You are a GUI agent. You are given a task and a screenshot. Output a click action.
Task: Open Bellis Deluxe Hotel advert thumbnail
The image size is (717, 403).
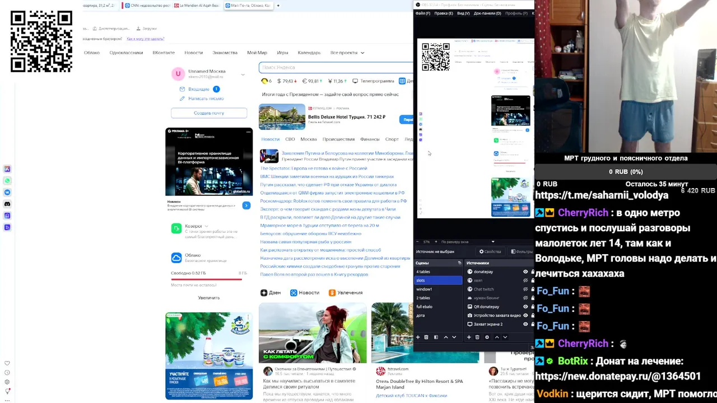[282, 117]
